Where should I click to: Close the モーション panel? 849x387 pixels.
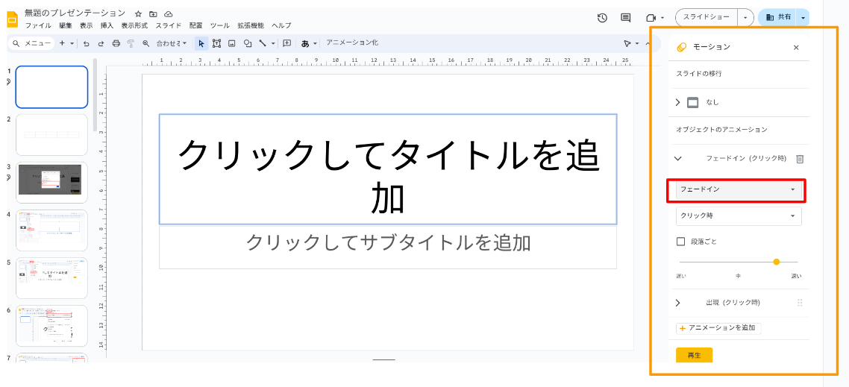click(796, 48)
